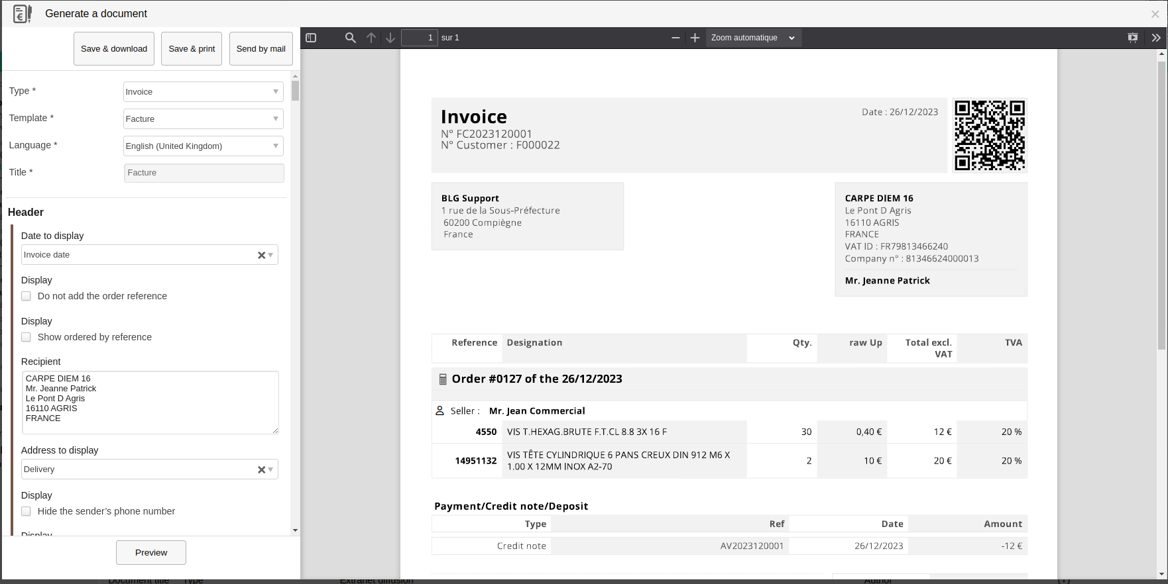The height and width of the screenshot is (584, 1168).
Task: Open PDF viewer tools chevrons
Action: click(x=1156, y=38)
